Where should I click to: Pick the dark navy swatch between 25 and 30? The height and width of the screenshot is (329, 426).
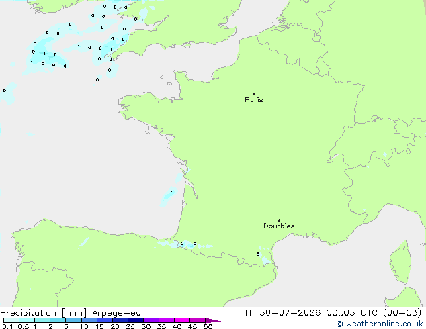pos(136,320)
